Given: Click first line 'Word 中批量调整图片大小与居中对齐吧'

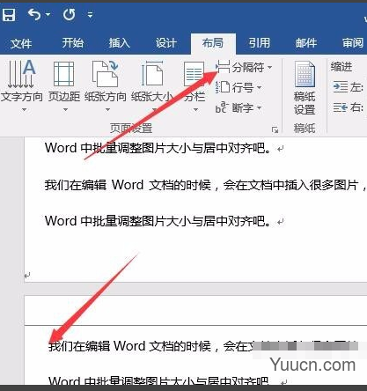Looking at the screenshot, I should tap(158, 148).
